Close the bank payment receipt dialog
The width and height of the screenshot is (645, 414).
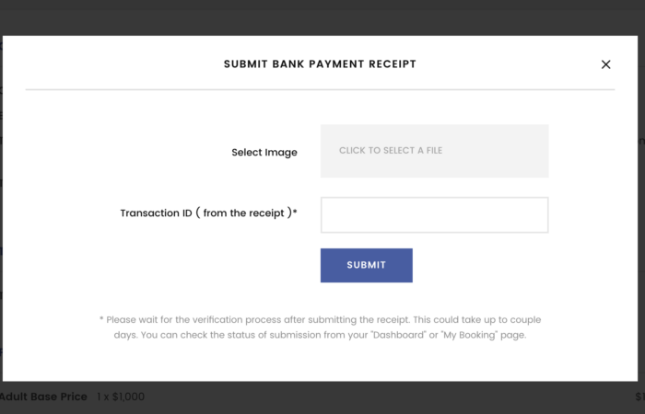(x=605, y=64)
